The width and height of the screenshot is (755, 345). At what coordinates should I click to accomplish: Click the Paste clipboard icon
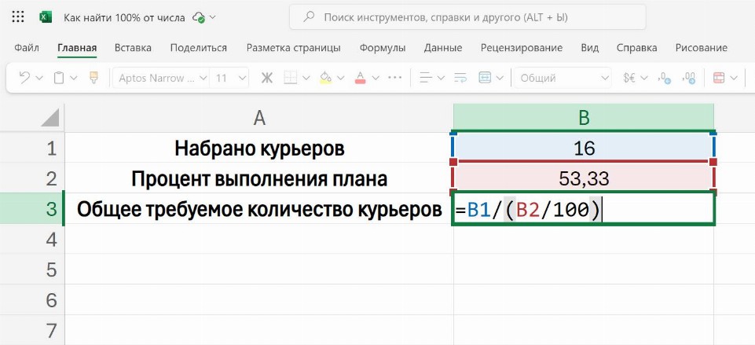click(x=59, y=78)
